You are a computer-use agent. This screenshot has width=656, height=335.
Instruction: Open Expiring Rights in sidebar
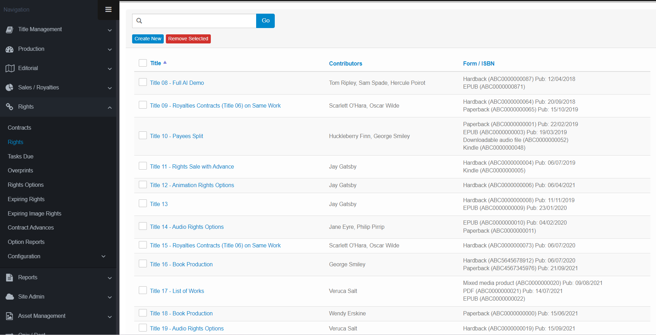tap(26, 199)
